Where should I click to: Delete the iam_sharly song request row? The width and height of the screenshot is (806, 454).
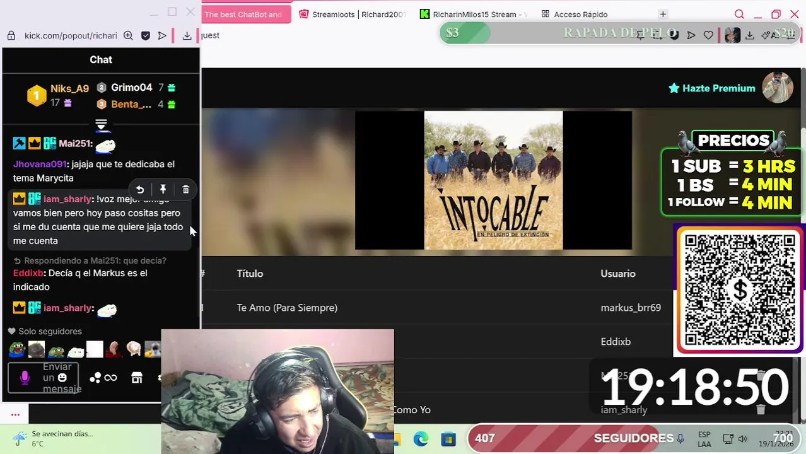click(x=761, y=409)
